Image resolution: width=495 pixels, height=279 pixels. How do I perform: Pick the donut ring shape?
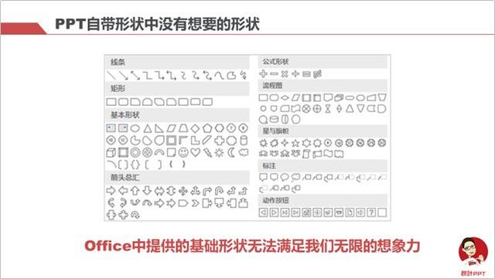point(135,152)
